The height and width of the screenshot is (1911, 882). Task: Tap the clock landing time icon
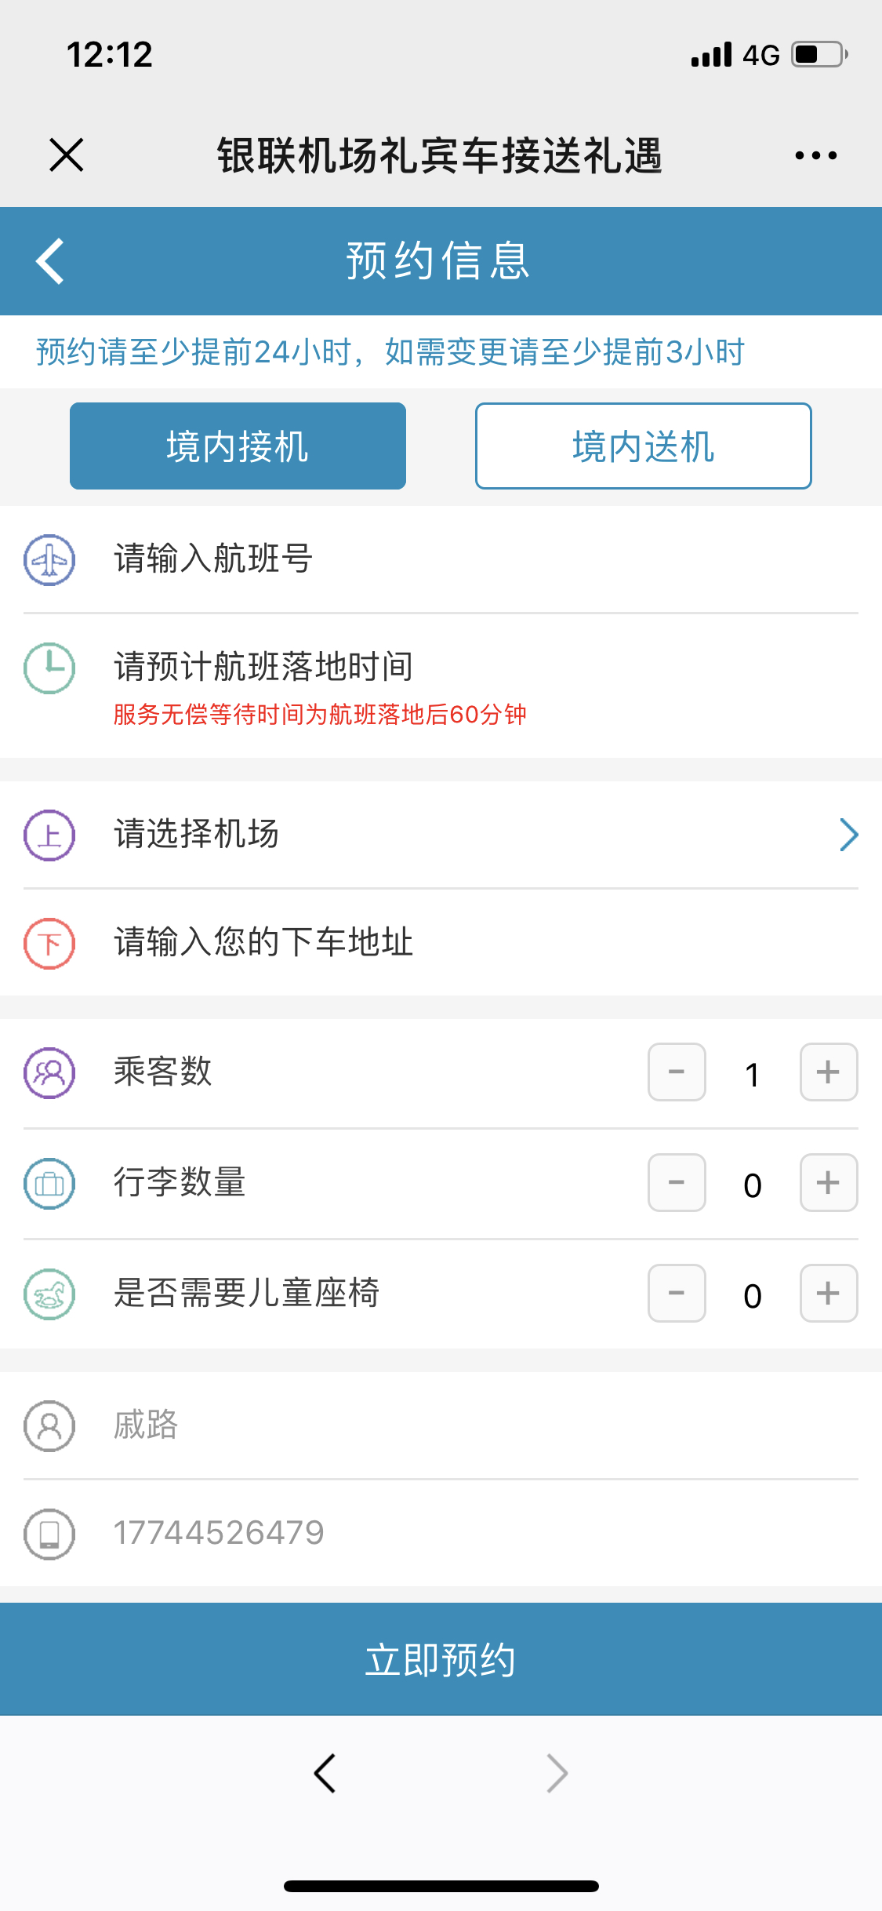pyautogui.click(x=49, y=668)
